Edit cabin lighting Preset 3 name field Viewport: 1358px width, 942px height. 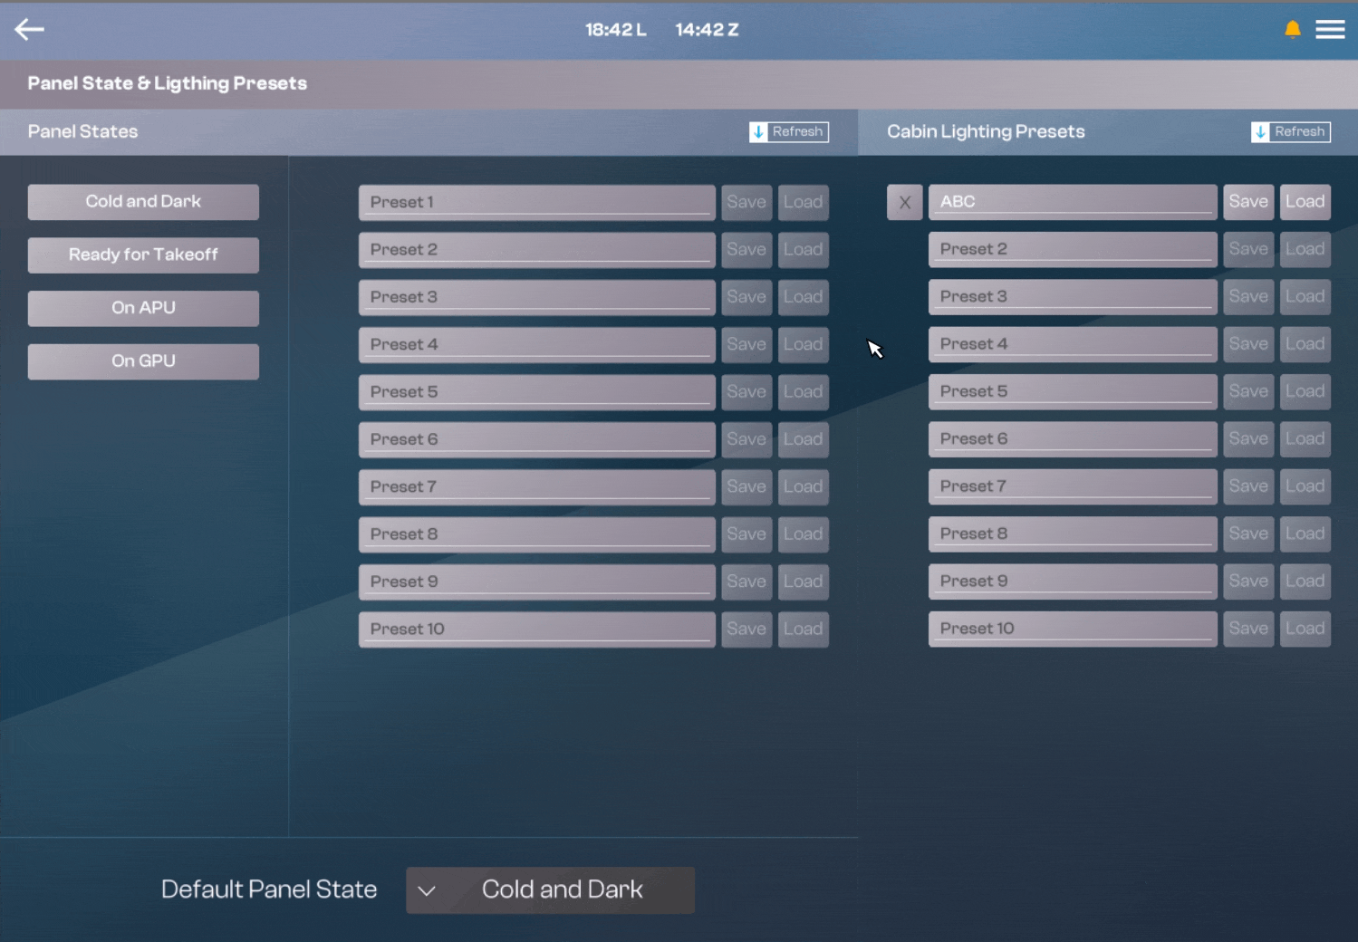tap(1073, 297)
